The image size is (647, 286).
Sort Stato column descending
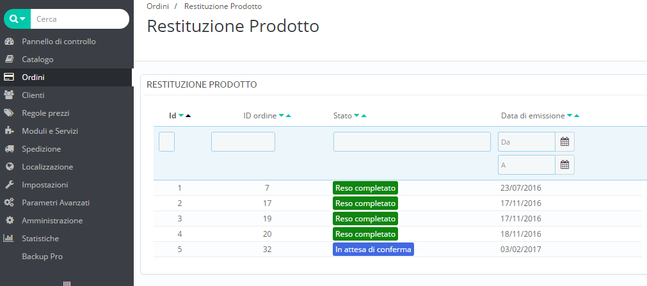tap(357, 116)
